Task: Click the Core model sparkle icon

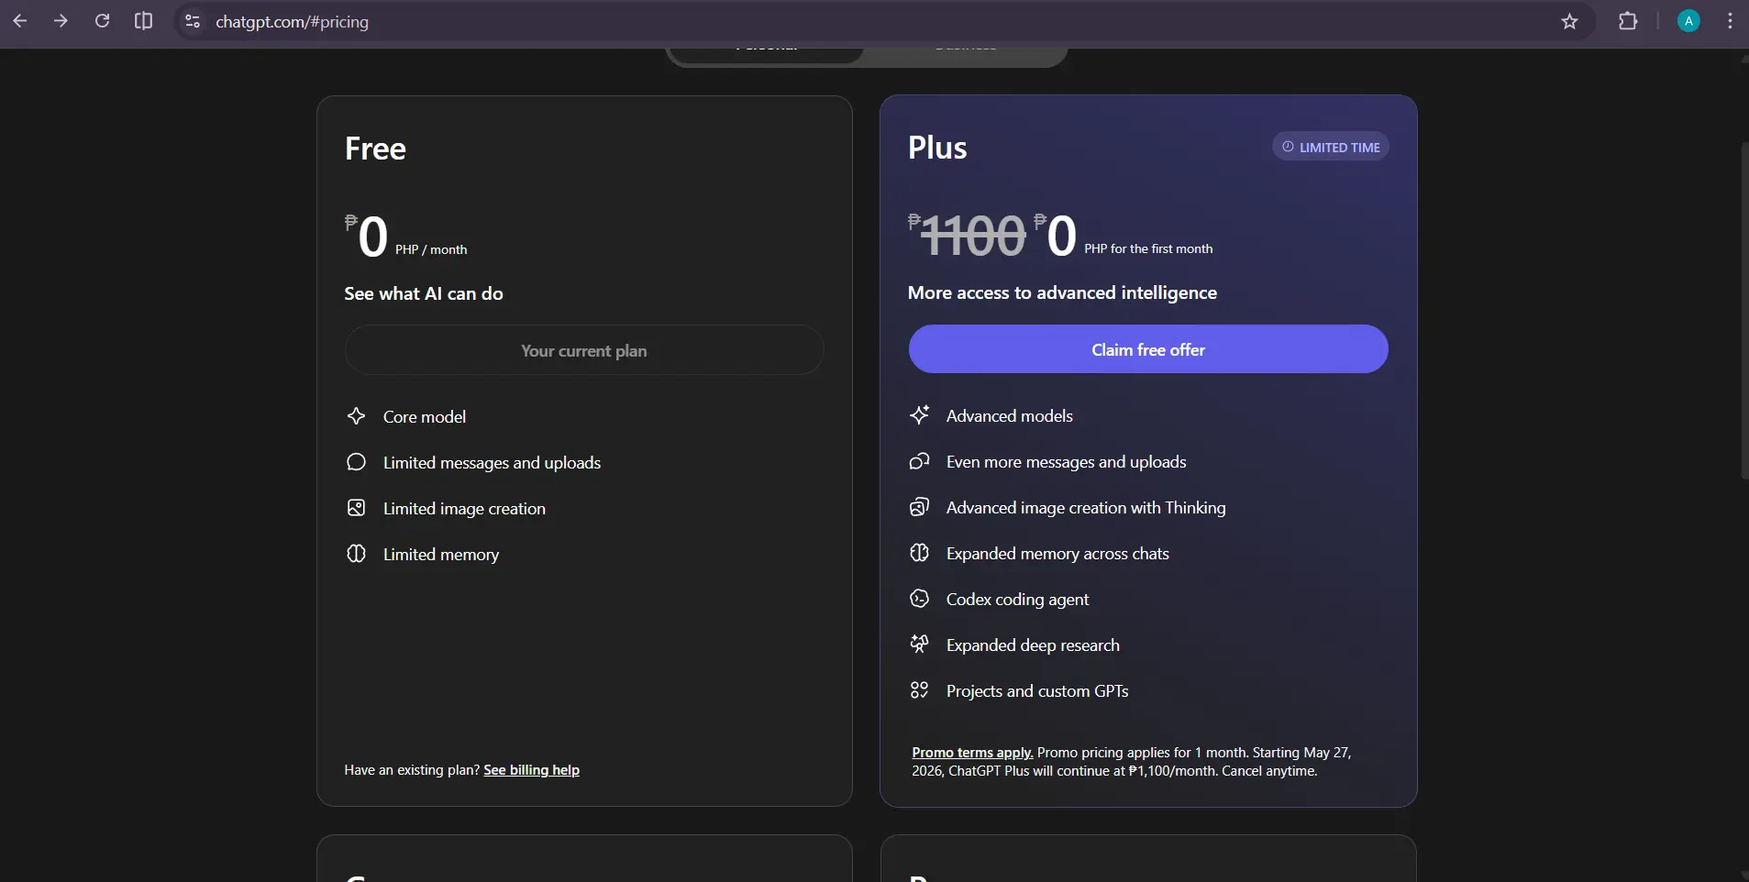Action: 356,416
